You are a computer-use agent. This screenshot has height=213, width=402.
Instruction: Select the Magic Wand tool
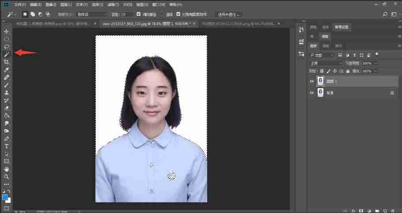click(7, 54)
